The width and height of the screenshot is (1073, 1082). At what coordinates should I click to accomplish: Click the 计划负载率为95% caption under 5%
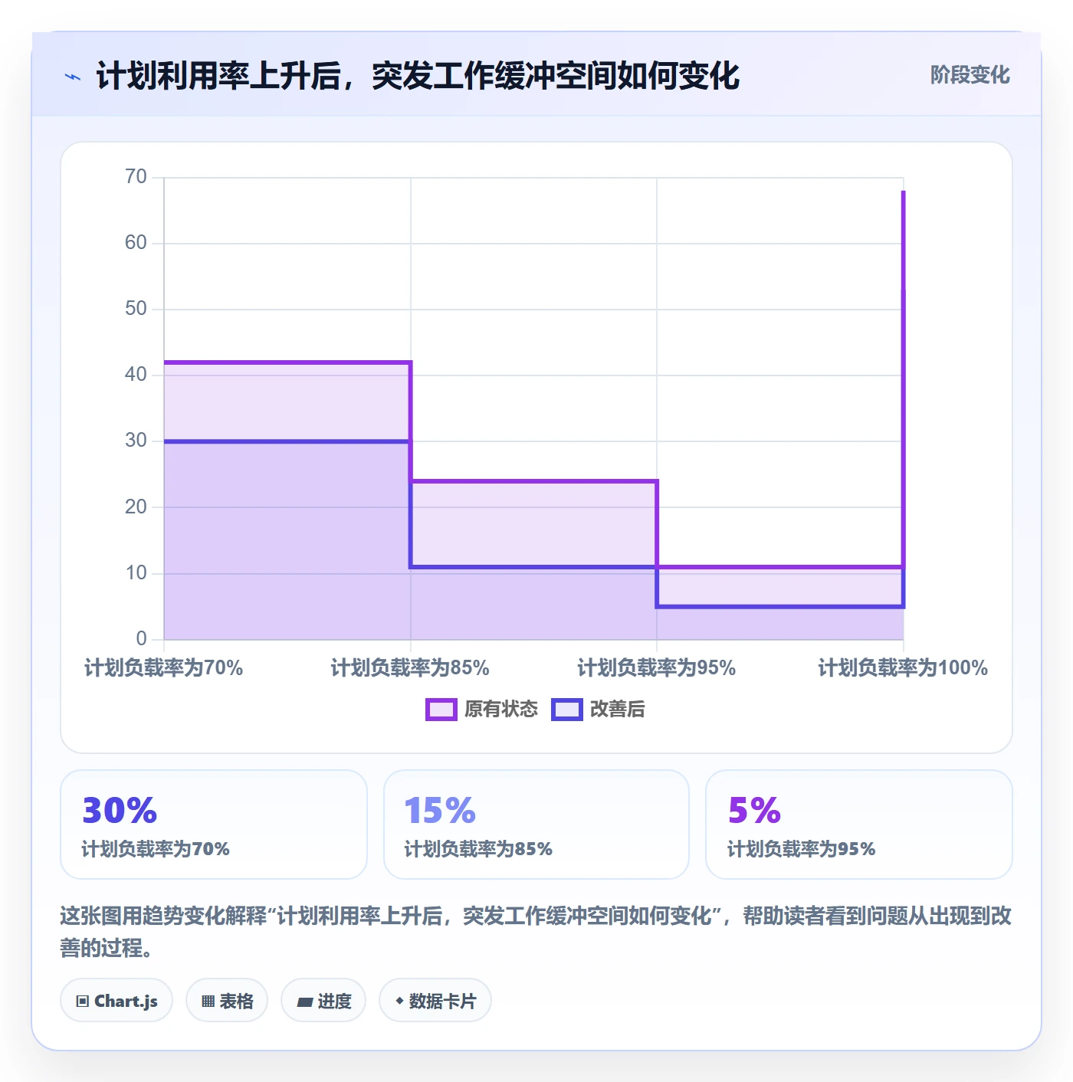[x=801, y=849]
